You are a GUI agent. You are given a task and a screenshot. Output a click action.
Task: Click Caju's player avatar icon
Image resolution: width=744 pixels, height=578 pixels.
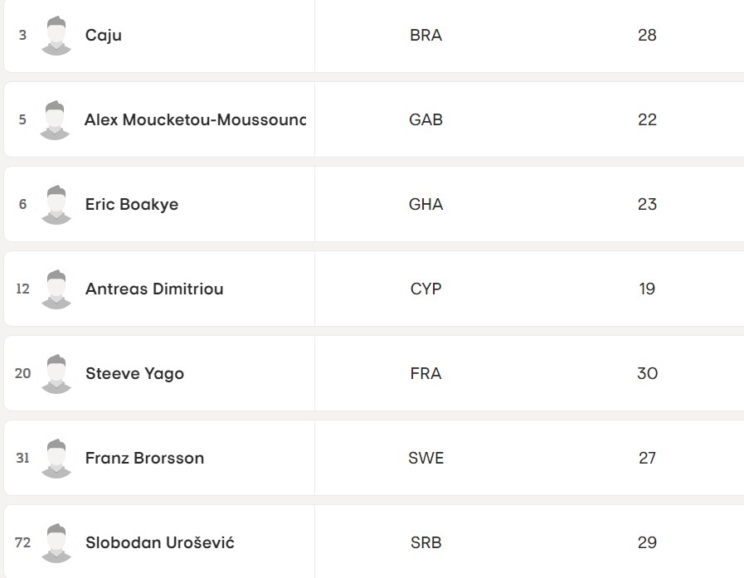point(56,36)
